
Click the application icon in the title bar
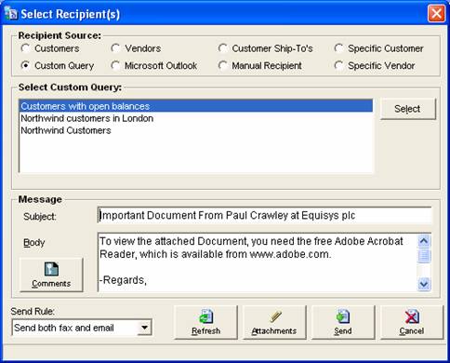(x=11, y=13)
